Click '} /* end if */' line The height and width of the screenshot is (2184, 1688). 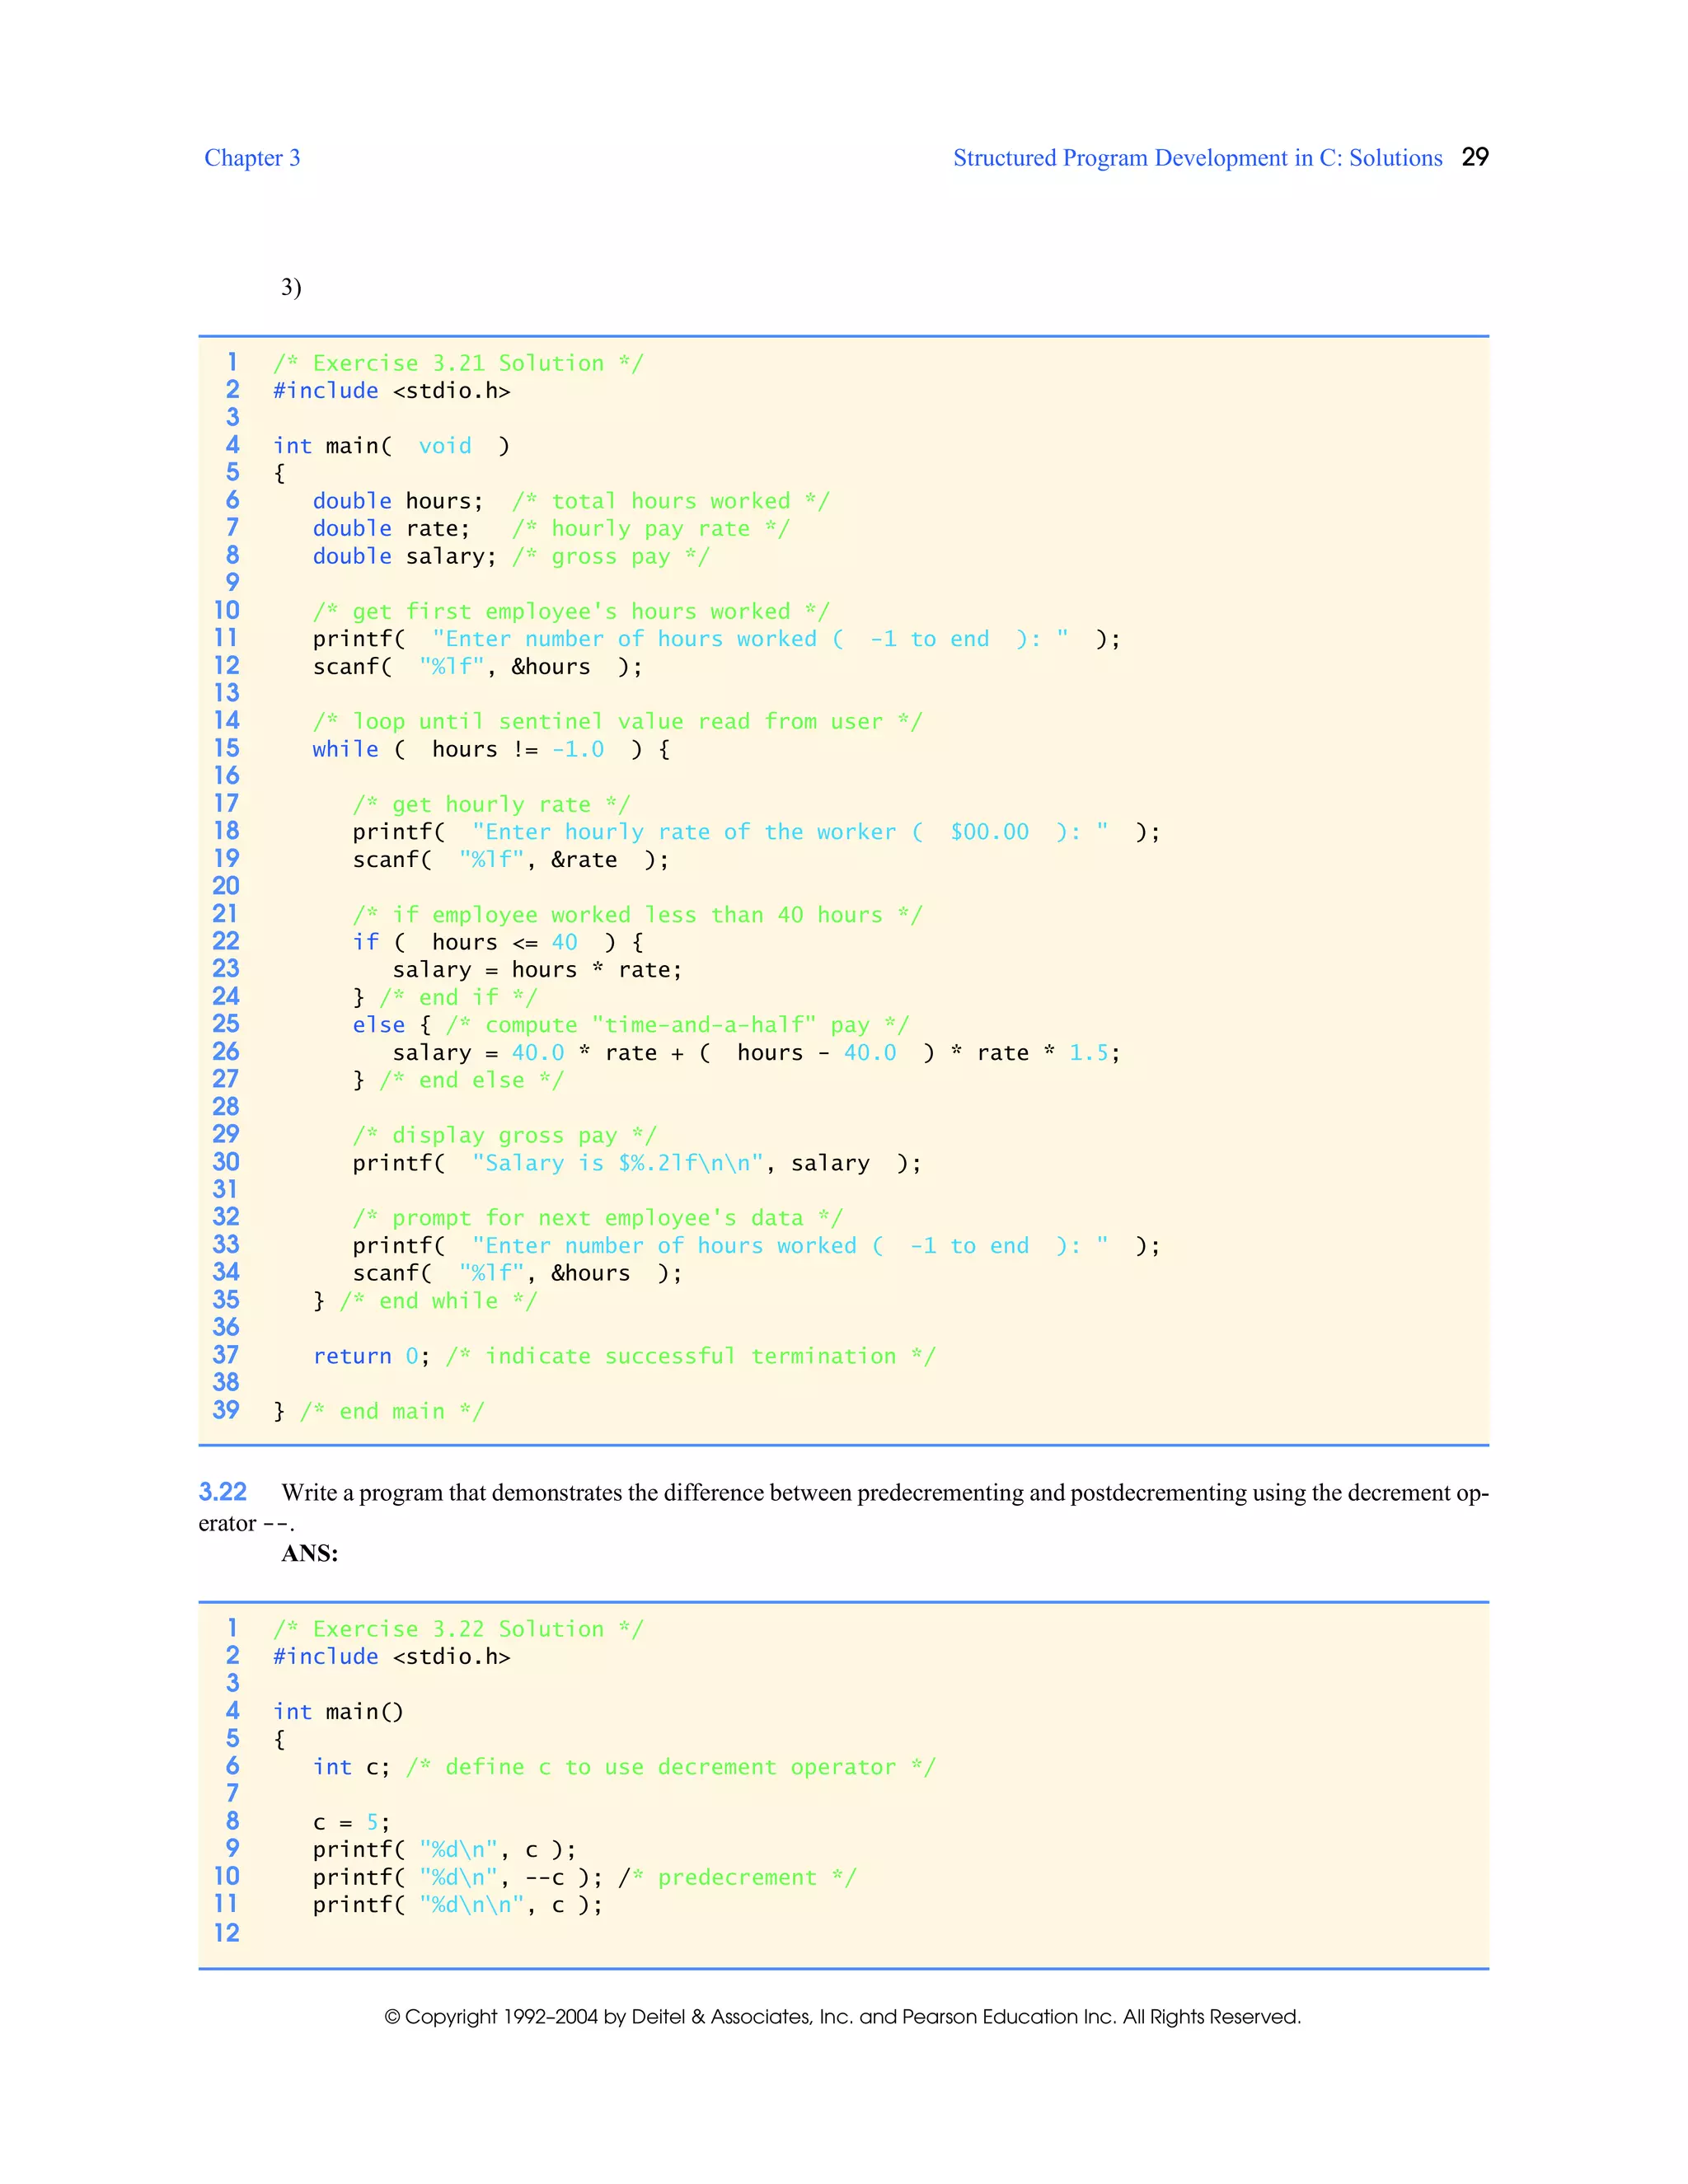coord(445,997)
